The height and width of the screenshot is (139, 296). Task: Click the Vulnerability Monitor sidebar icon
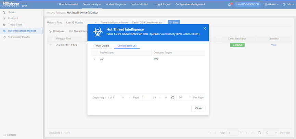tap(4, 37)
